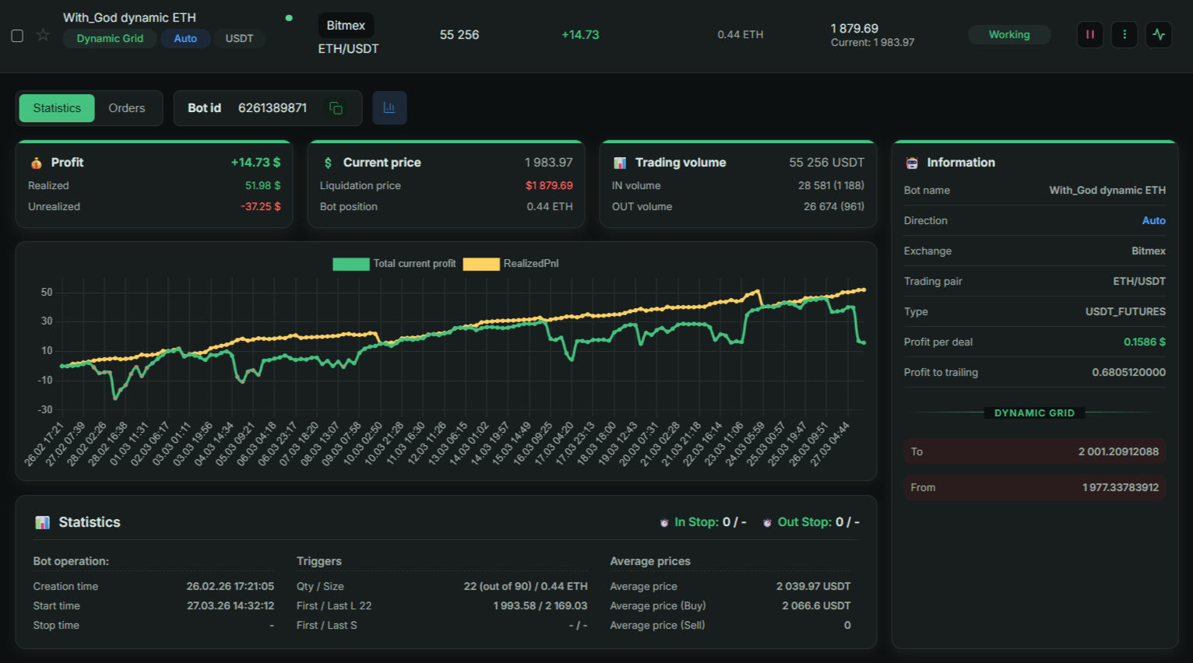Toggle RealizedPnl series in chart legend
Viewport: 1193px width, 663px height.
530,264
